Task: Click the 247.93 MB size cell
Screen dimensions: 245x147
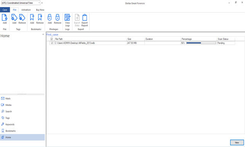Action: 136,43
